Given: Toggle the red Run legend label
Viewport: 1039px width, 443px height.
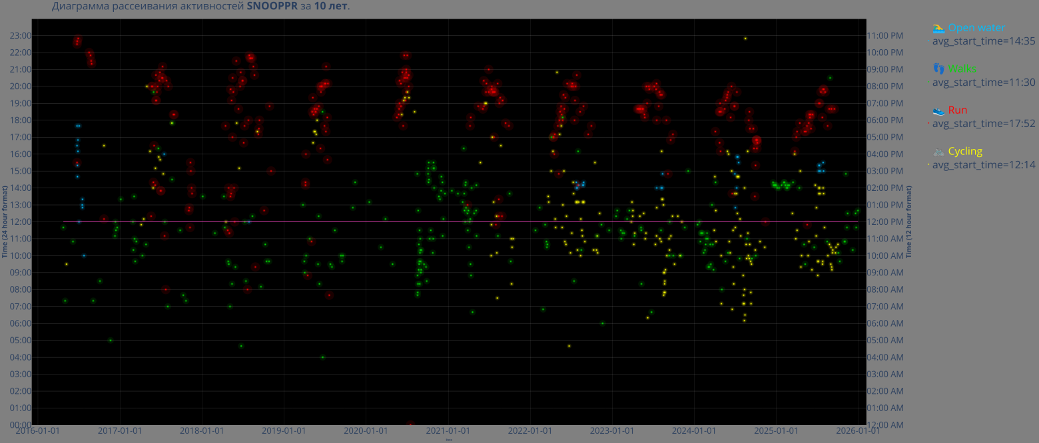Looking at the screenshot, I should (958, 110).
